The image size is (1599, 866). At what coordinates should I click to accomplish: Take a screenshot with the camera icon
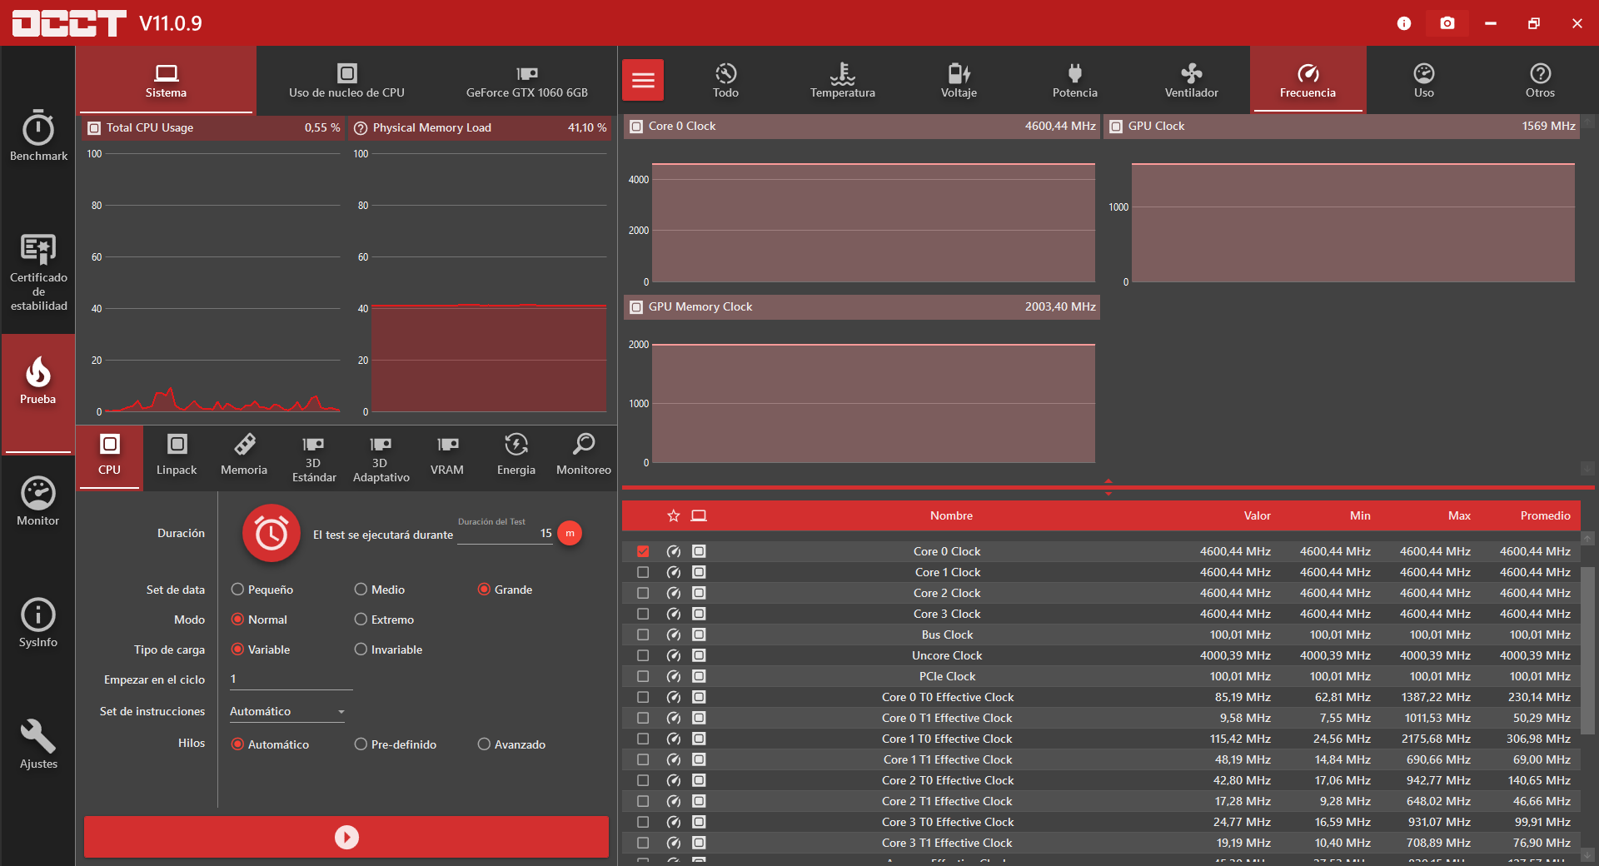1447,23
